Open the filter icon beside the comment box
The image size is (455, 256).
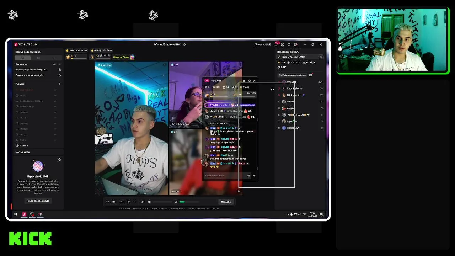tap(254, 176)
